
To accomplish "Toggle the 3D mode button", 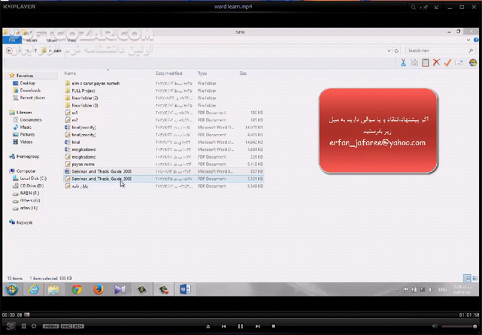I will click(10, 326).
